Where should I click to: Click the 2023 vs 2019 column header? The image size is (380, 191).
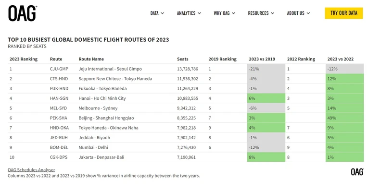click(x=262, y=59)
